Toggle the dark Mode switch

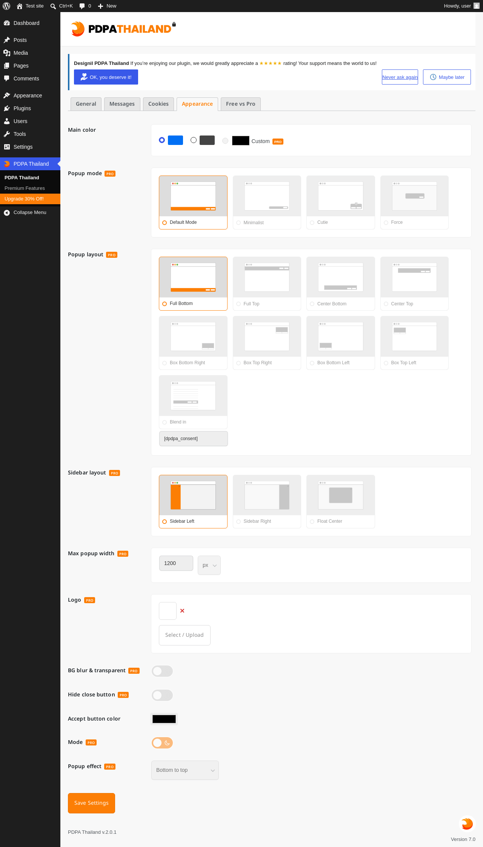coord(162,743)
